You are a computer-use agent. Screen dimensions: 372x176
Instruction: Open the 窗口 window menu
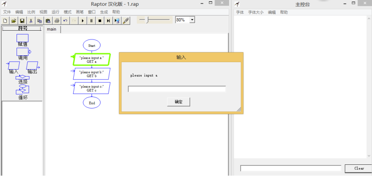coord(92,12)
